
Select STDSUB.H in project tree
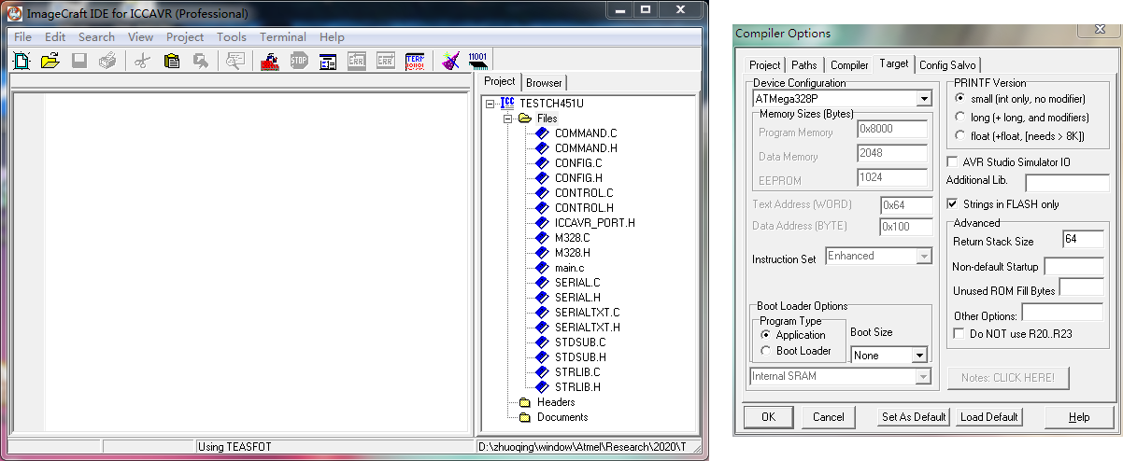[x=580, y=357]
